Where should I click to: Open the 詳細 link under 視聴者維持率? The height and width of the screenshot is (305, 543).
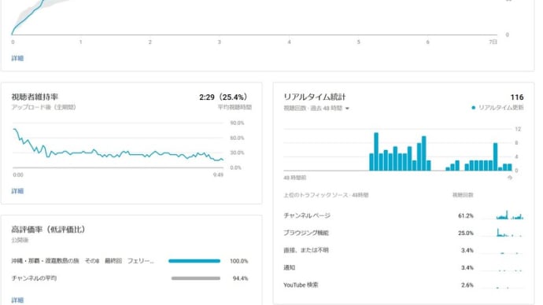(x=17, y=191)
